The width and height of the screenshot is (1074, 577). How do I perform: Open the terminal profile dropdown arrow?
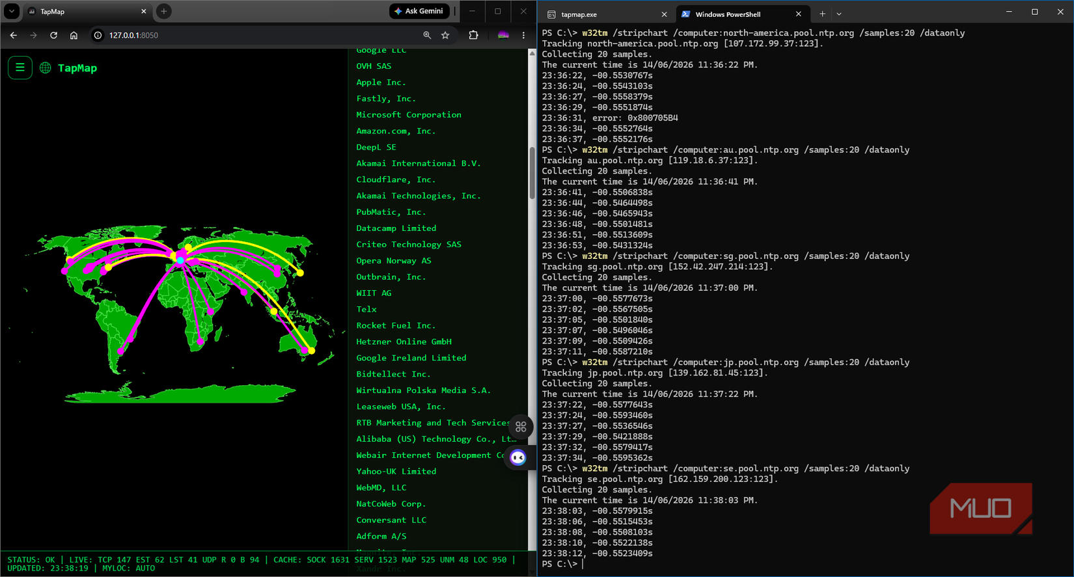839,14
